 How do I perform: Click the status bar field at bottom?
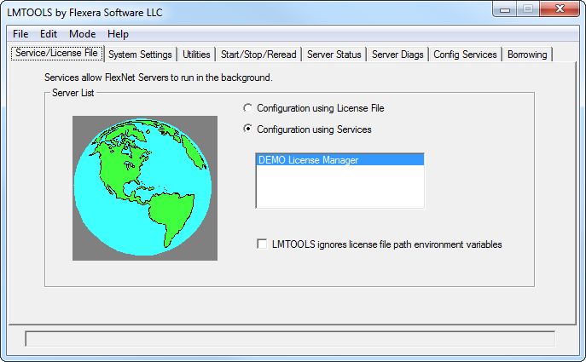[x=290, y=339]
